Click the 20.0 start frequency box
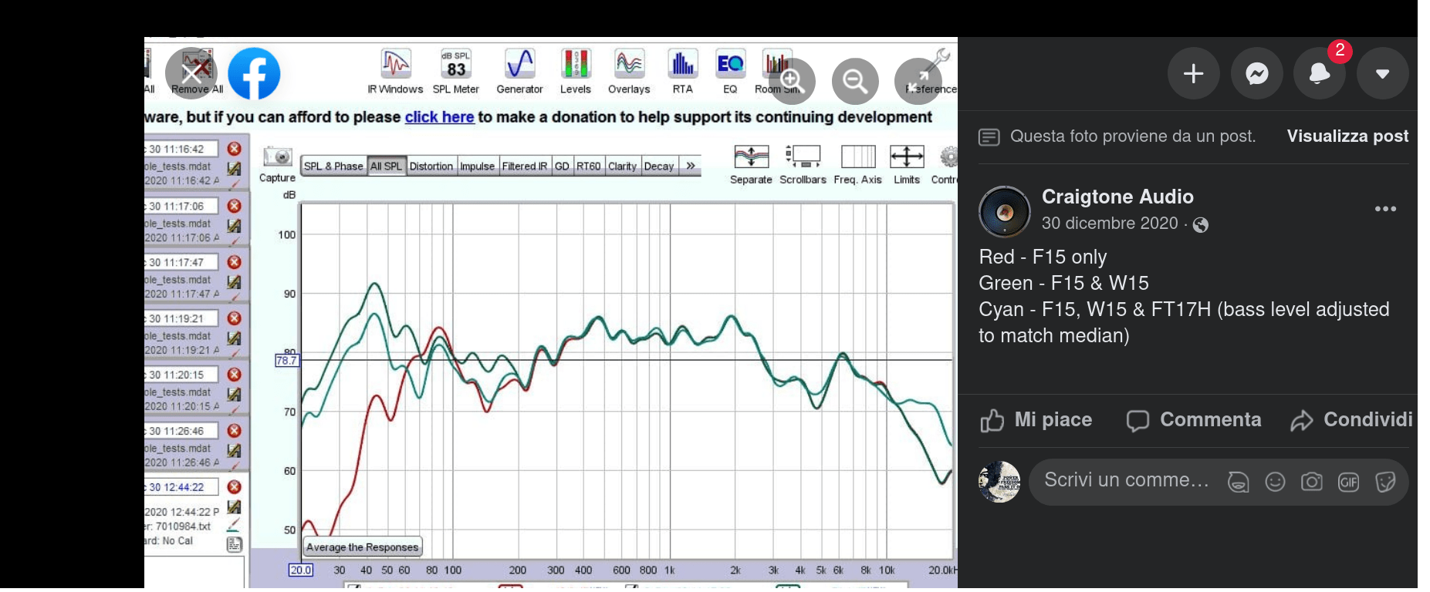Viewport: 1430px width, 592px height. (301, 570)
